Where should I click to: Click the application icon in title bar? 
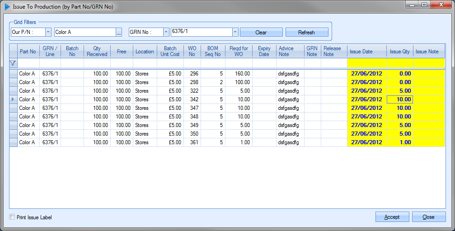[x=7, y=6]
